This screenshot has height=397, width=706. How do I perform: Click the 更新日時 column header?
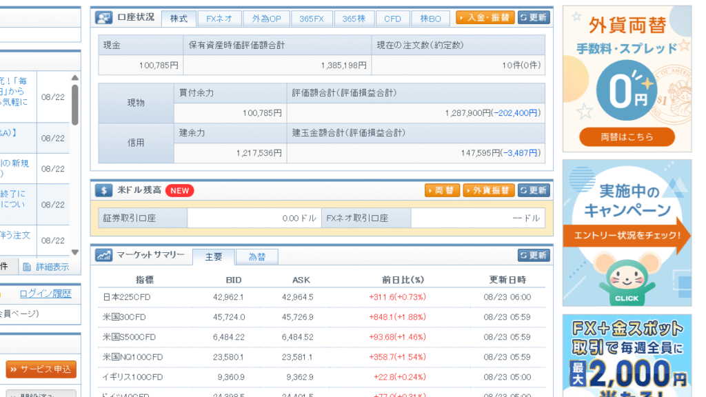[507, 280]
